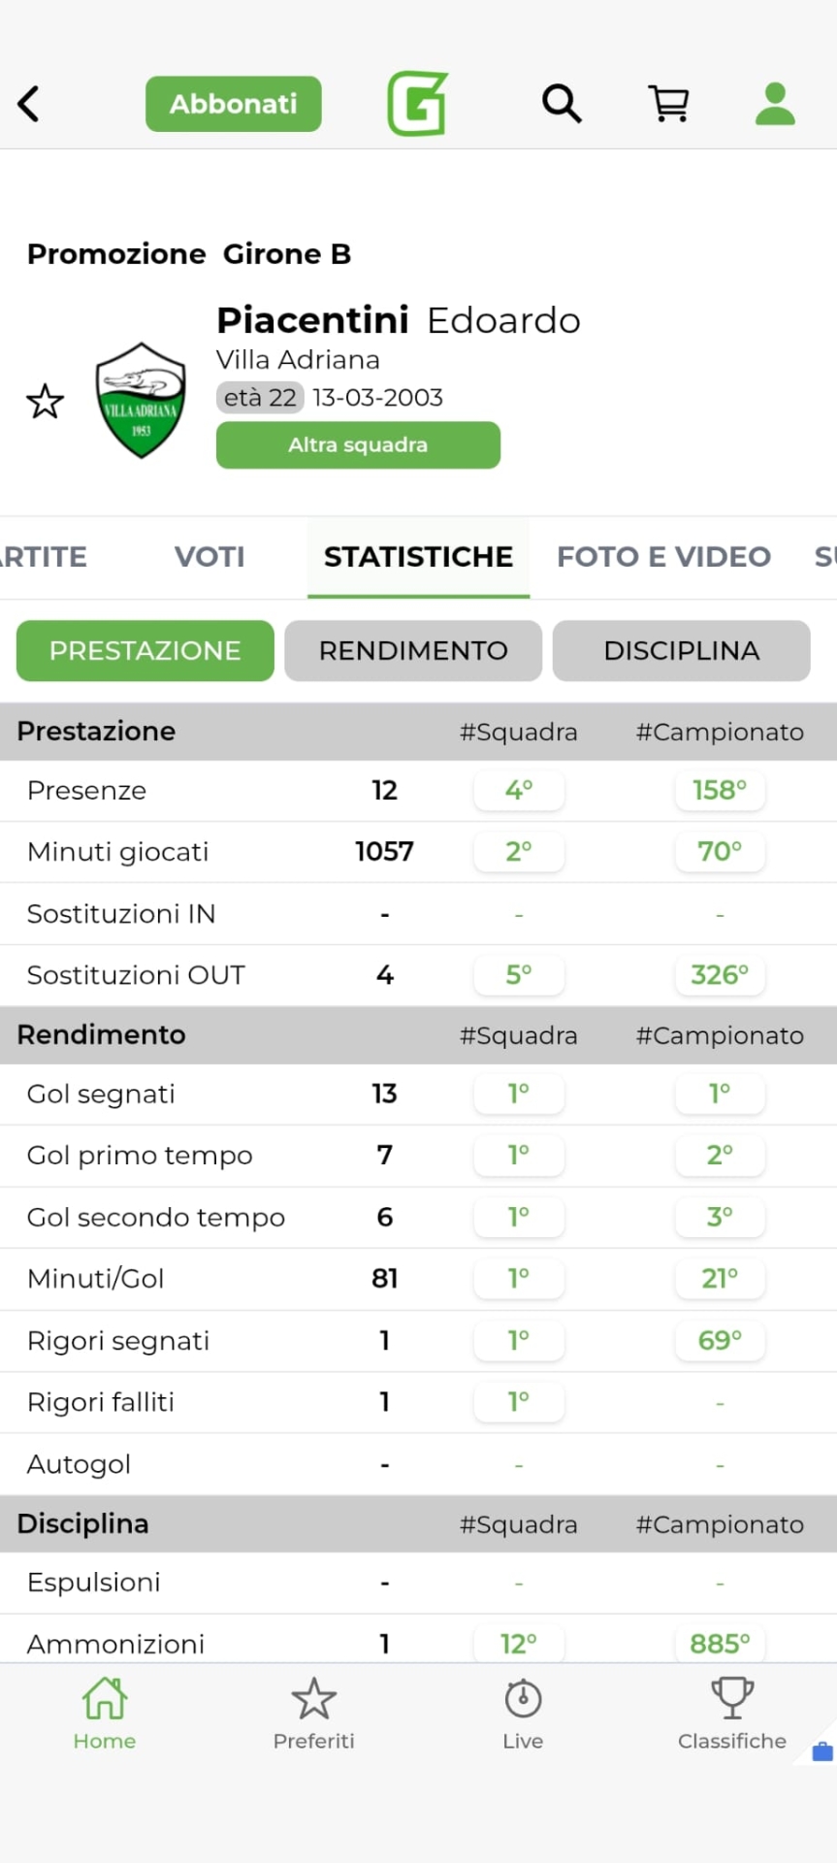Switch to the VOTI tab

209,557
